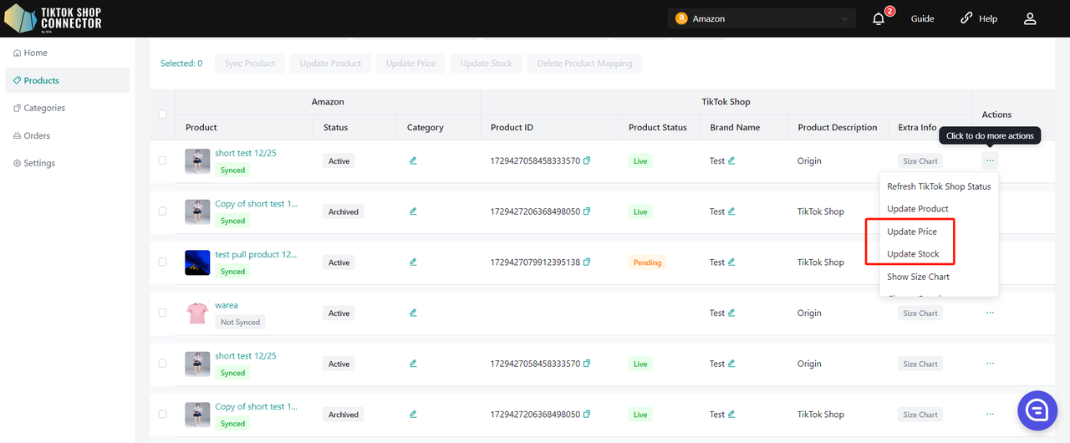The image size is (1070, 443).
Task: Open more actions menu for last row
Action: tap(990, 414)
